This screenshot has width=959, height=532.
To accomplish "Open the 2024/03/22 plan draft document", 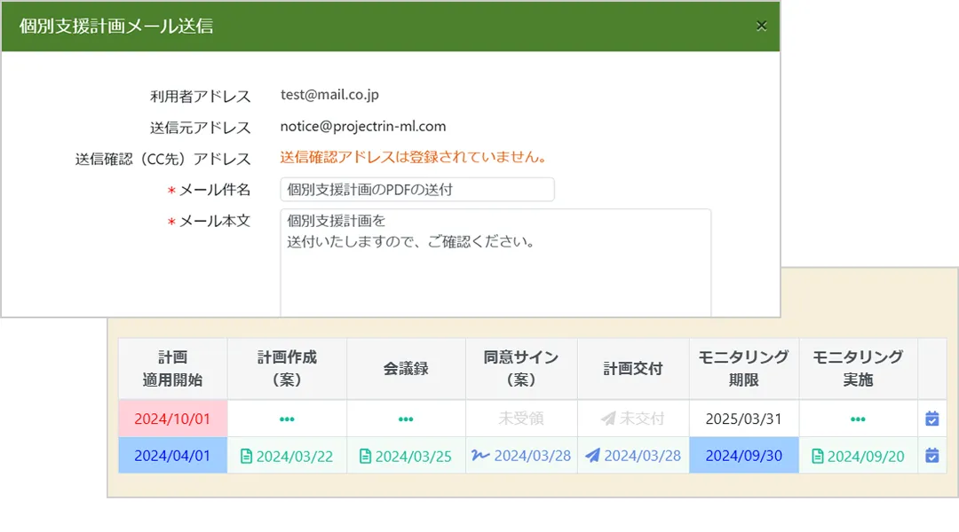I will coord(287,456).
